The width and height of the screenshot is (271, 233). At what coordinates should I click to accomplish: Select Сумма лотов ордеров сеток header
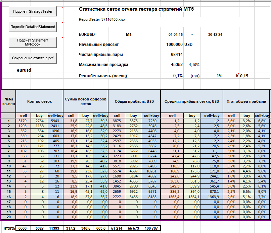point(86,101)
